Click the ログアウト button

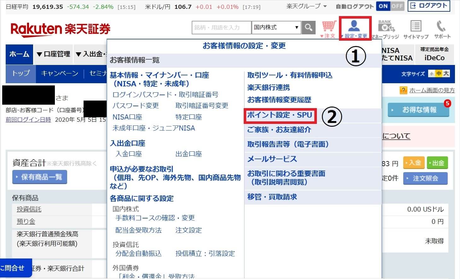429,6
